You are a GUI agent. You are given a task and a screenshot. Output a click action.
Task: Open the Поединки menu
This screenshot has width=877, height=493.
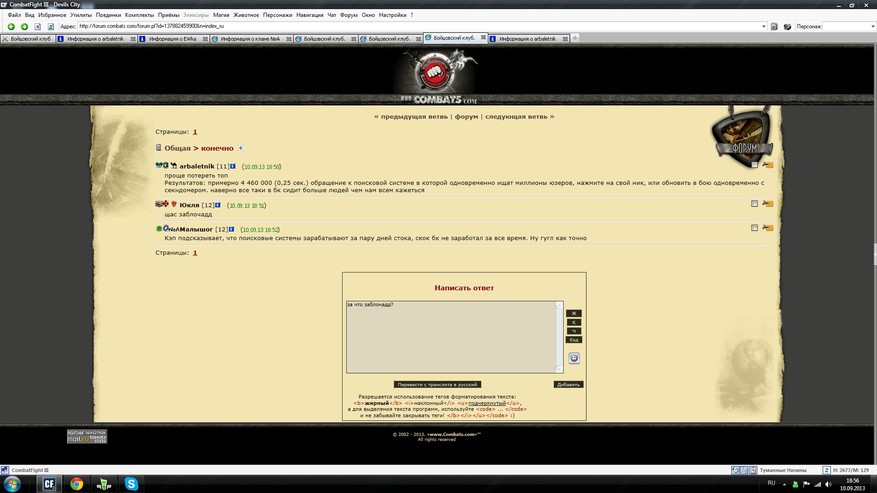(108, 15)
